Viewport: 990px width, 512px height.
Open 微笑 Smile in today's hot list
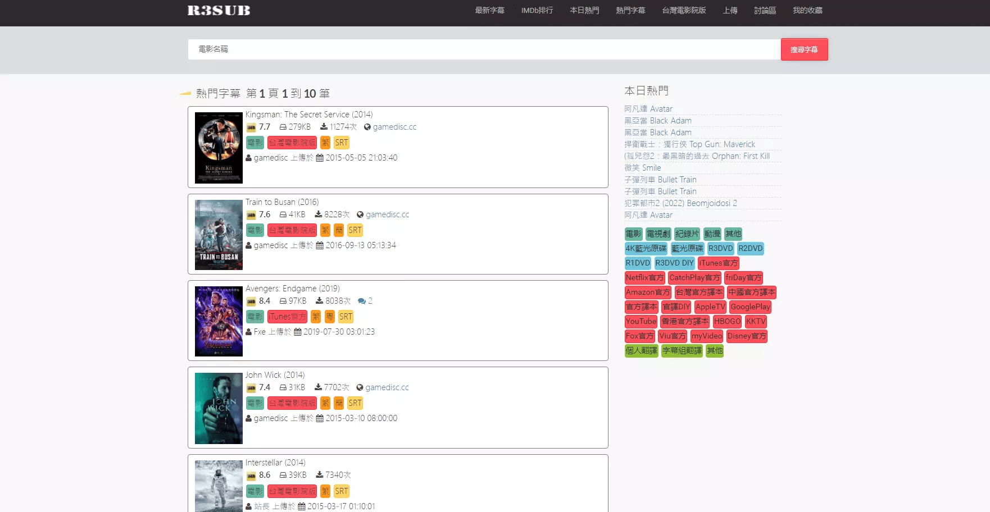[642, 168]
